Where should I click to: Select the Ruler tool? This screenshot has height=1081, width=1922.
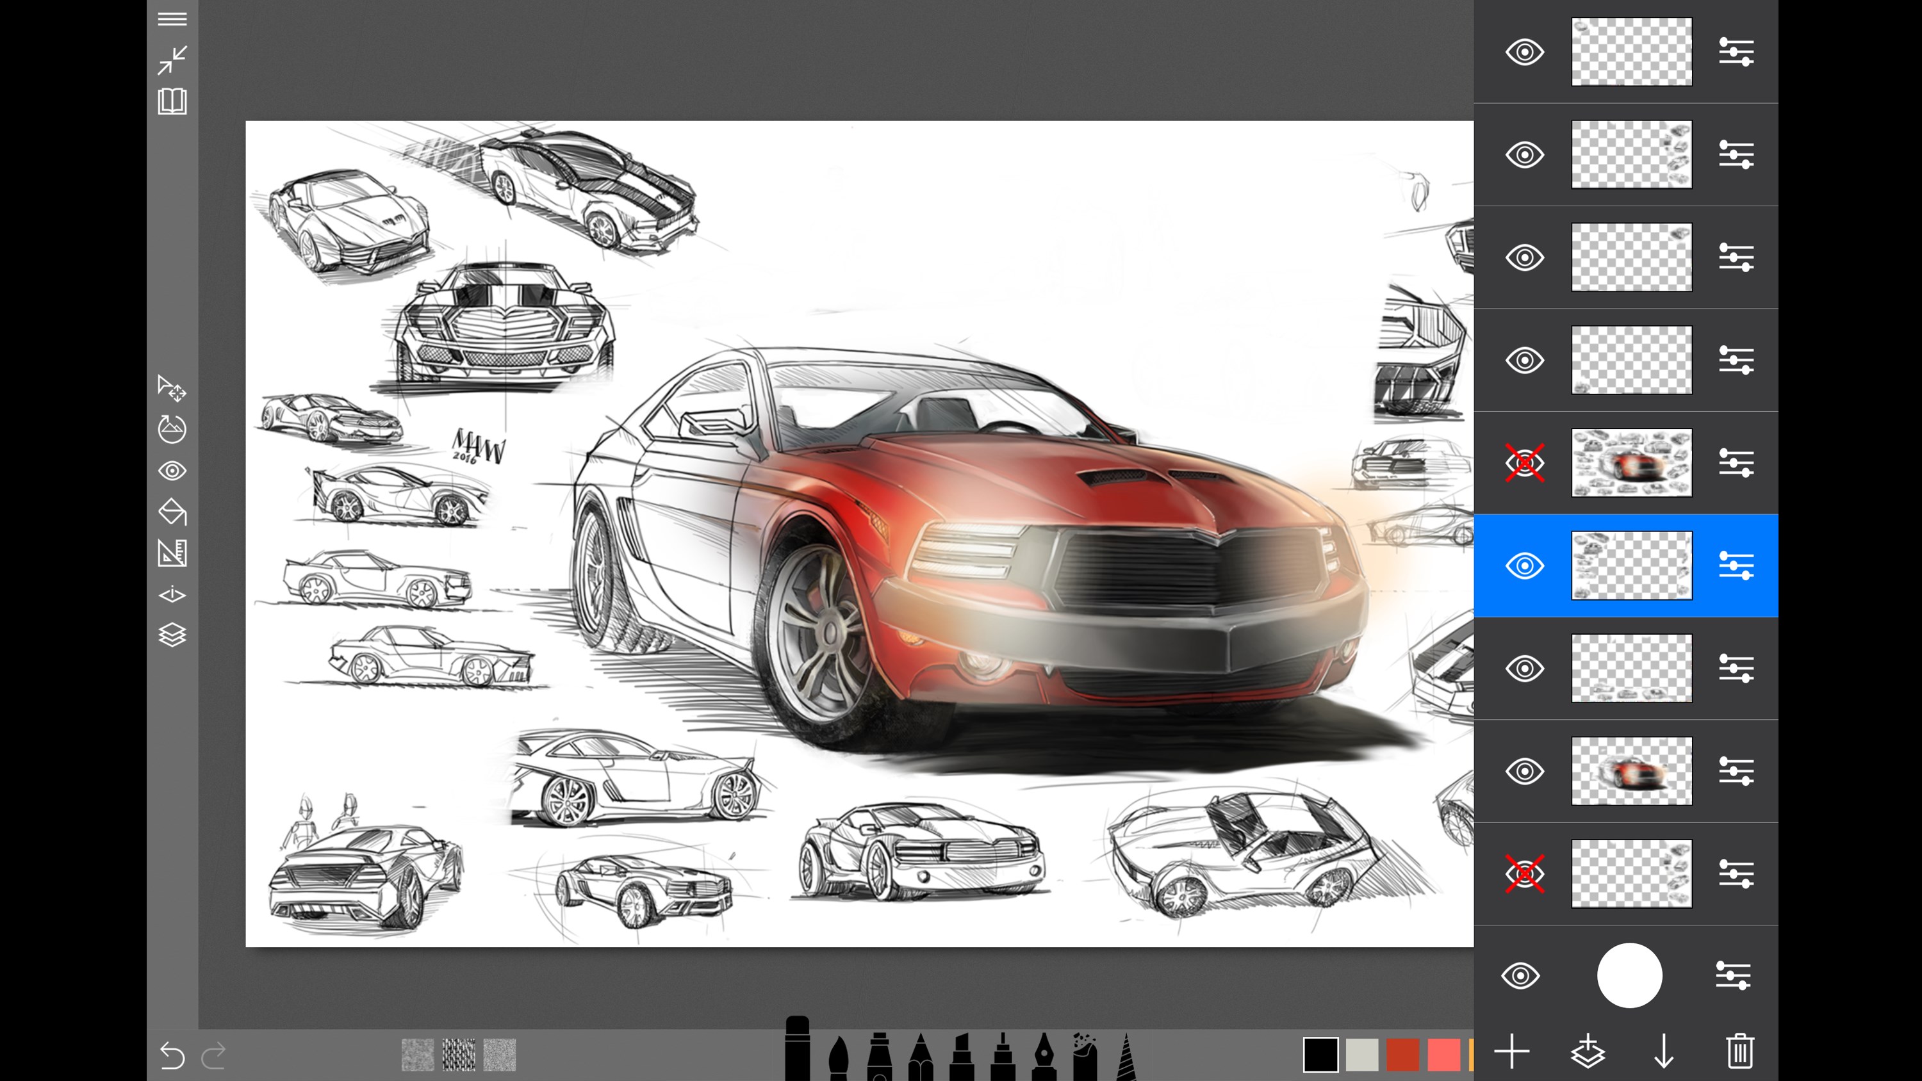coord(172,553)
